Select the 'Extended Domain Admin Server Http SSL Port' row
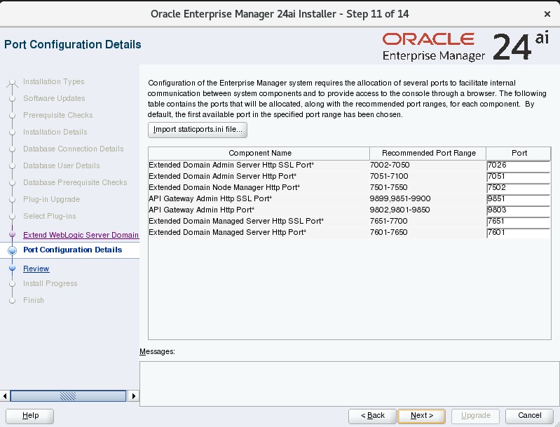The image size is (560, 427). coord(349,165)
